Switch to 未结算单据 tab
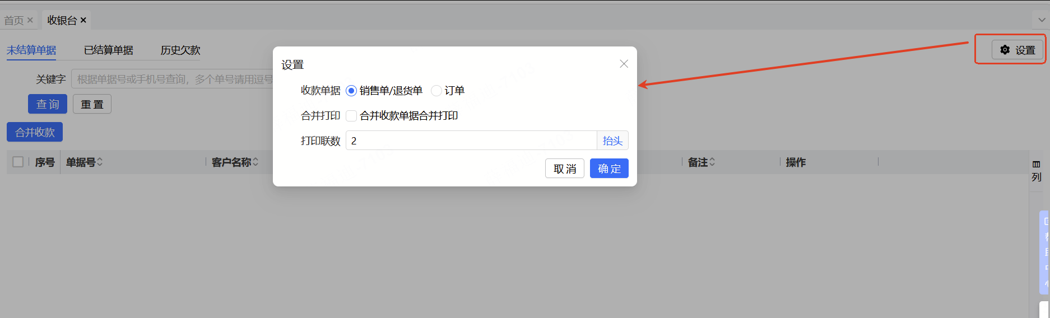1050x318 pixels. coord(31,50)
